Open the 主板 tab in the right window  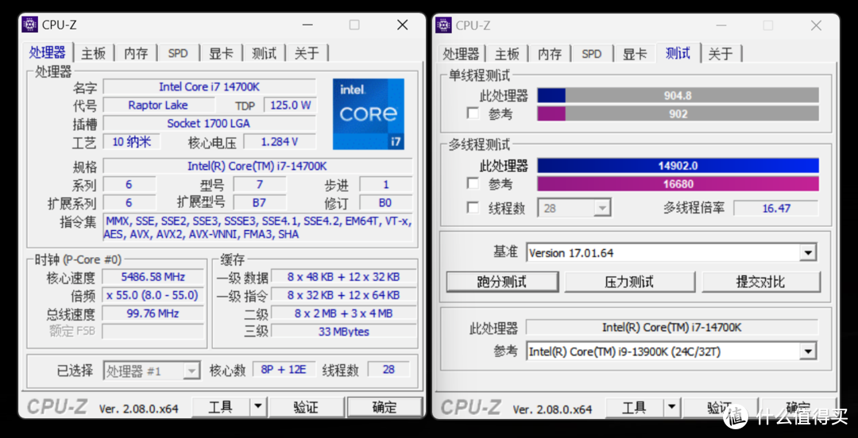tap(507, 54)
